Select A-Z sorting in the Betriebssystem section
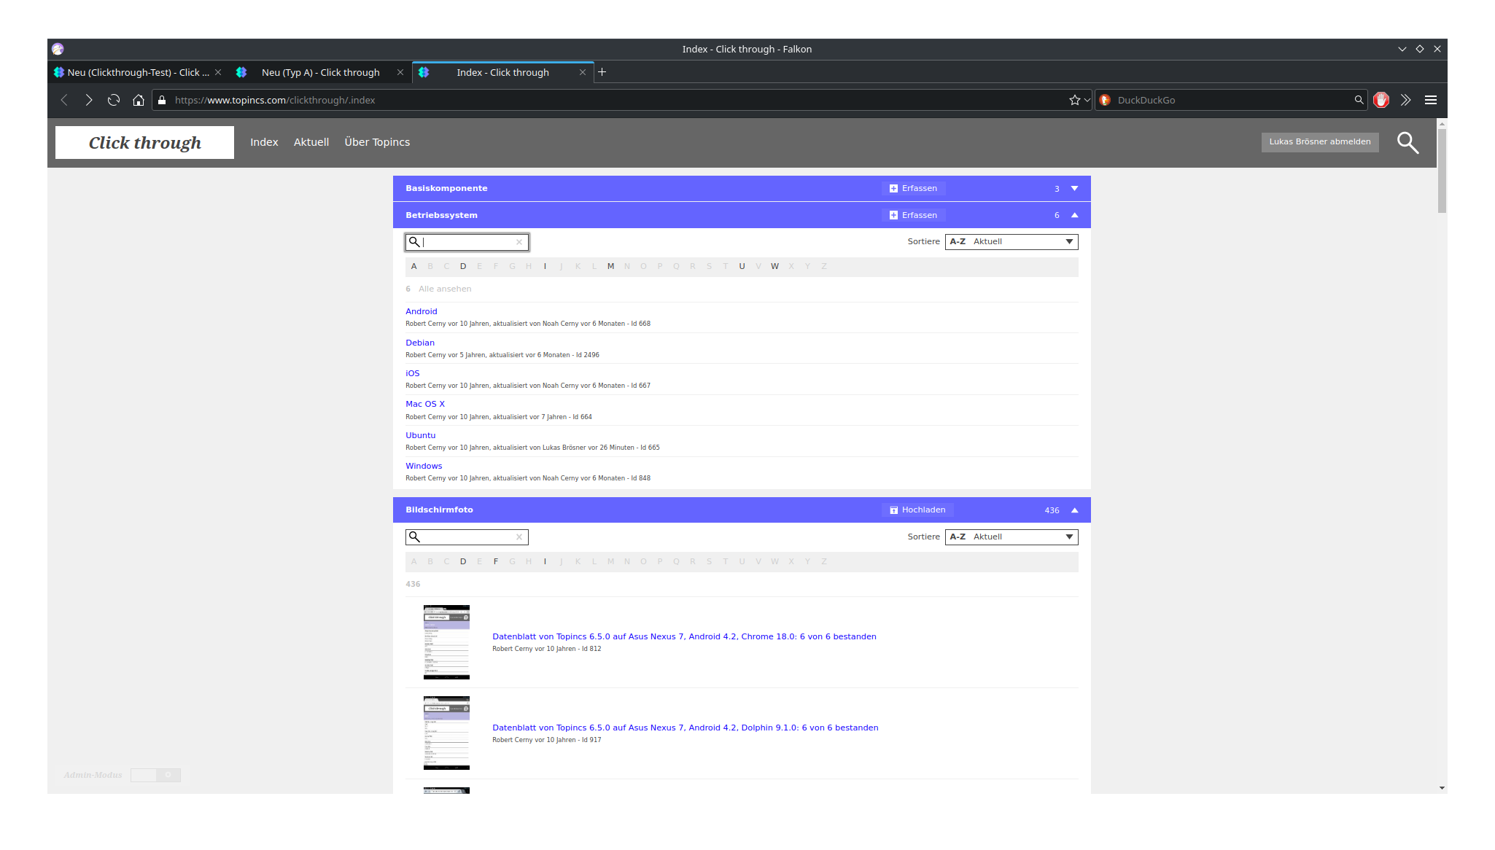This screenshot has height=850, width=1495. (x=958, y=241)
